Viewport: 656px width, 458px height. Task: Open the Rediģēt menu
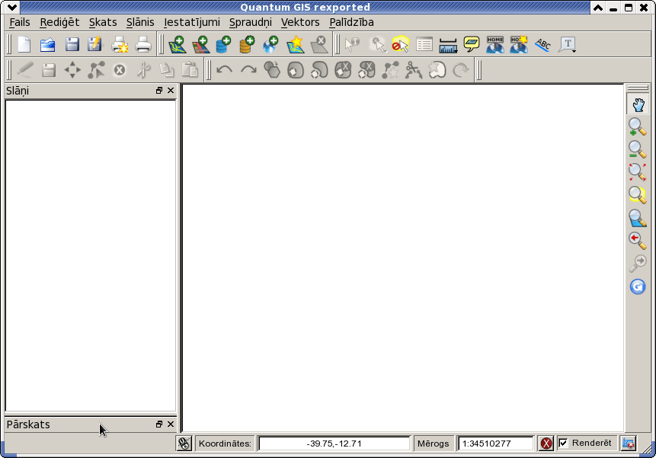click(x=59, y=22)
